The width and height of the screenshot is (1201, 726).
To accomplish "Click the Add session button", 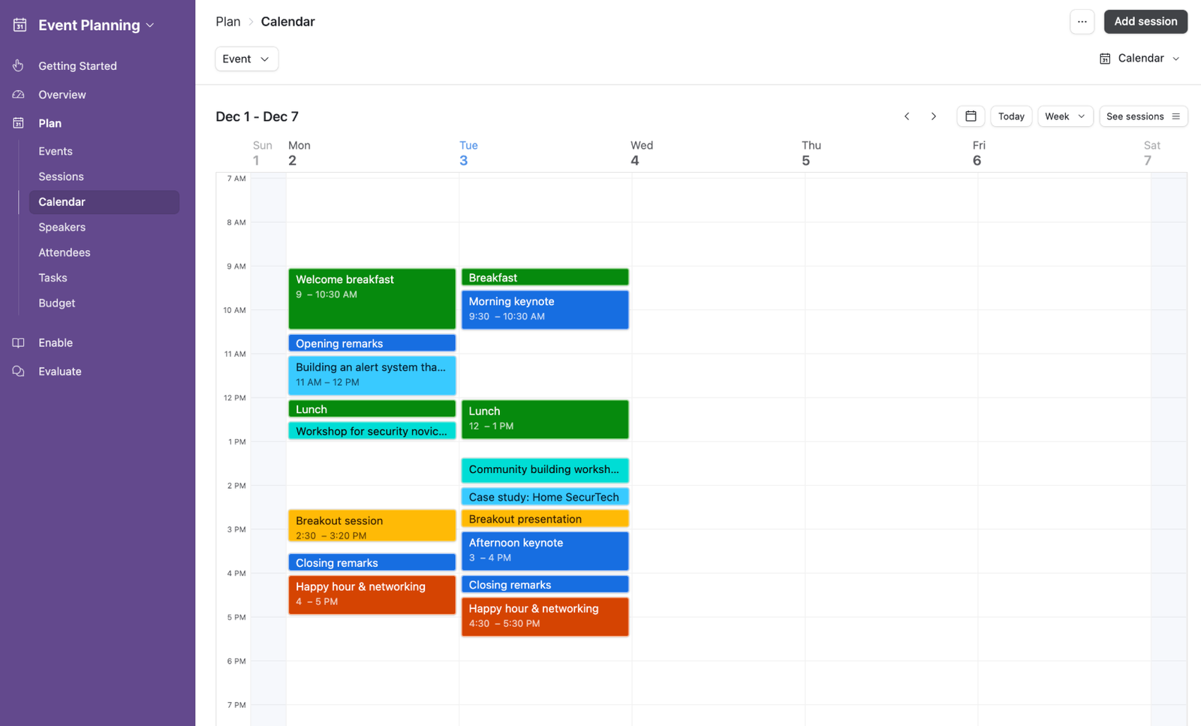I will pyautogui.click(x=1145, y=22).
